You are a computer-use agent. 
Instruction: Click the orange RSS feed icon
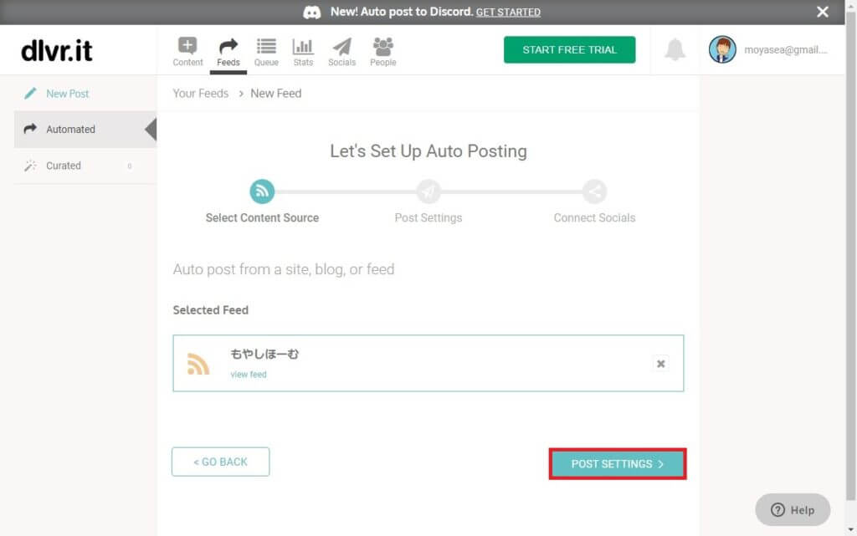198,364
